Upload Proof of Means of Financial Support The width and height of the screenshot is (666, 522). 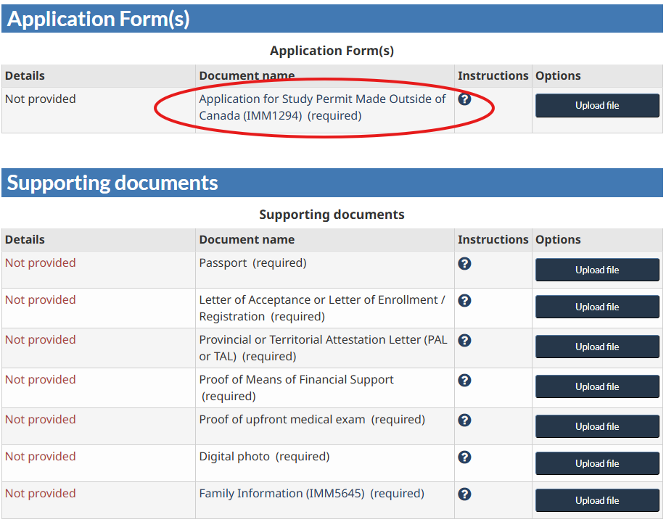pyautogui.click(x=597, y=386)
